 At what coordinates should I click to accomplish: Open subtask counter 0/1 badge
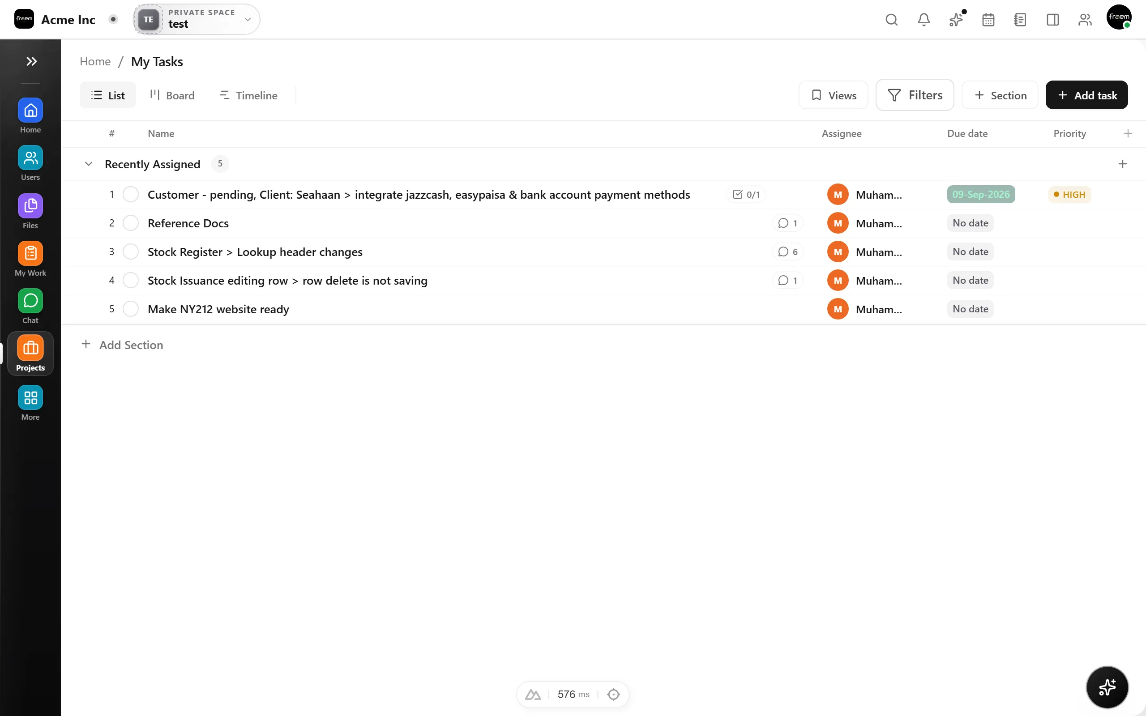tap(746, 195)
